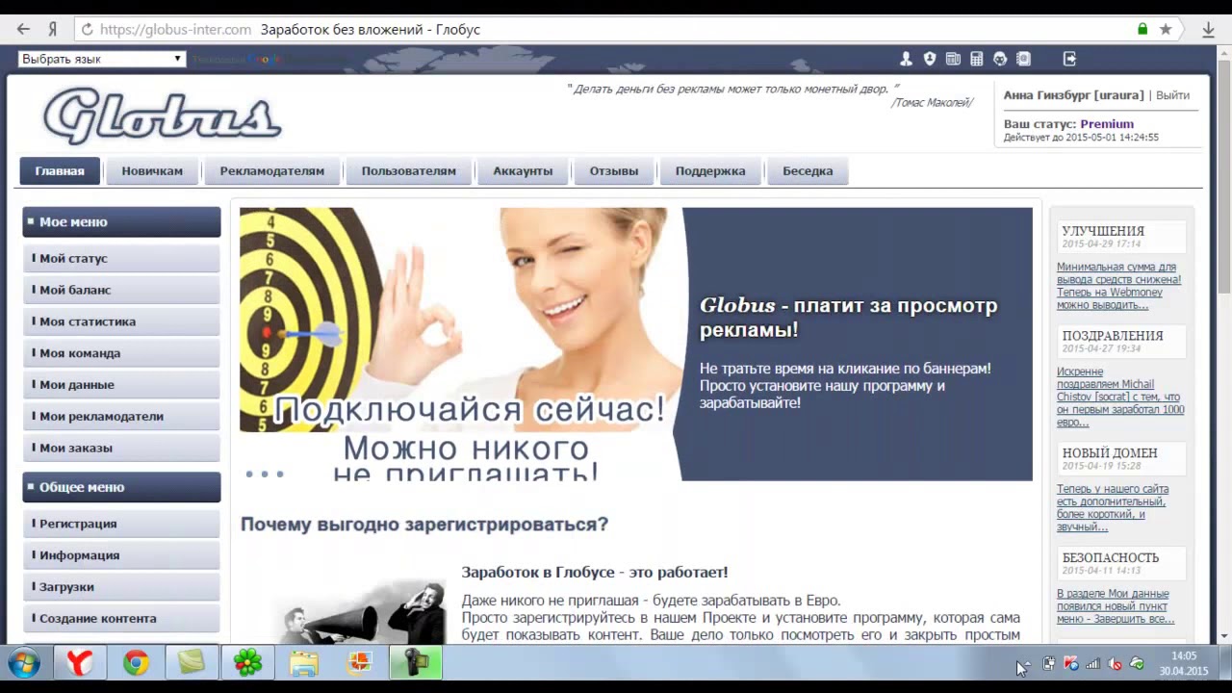Image resolution: width=1232 pixels, height=693 pixels.
Task: Open Создание контента menu item
Action: point(121,619)
